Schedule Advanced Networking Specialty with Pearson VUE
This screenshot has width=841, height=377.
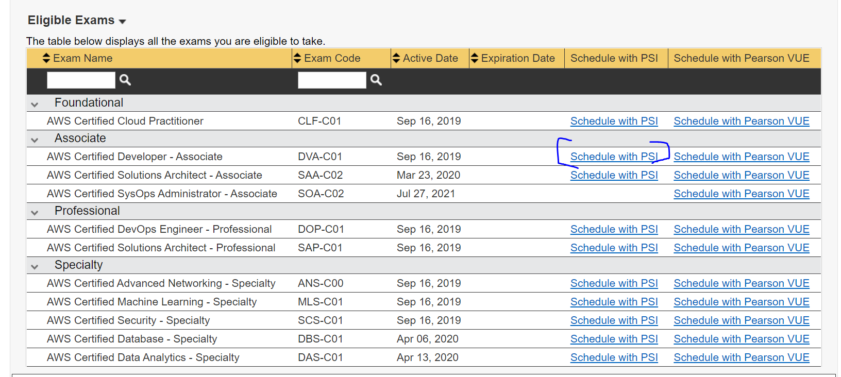[x=742, y=283]
